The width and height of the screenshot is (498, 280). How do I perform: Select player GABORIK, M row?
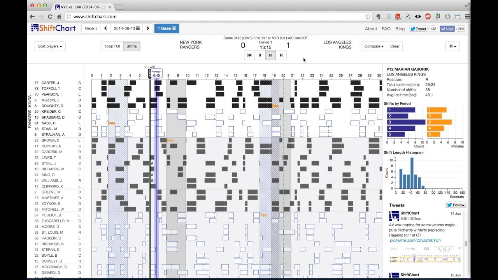click(58, 152)
